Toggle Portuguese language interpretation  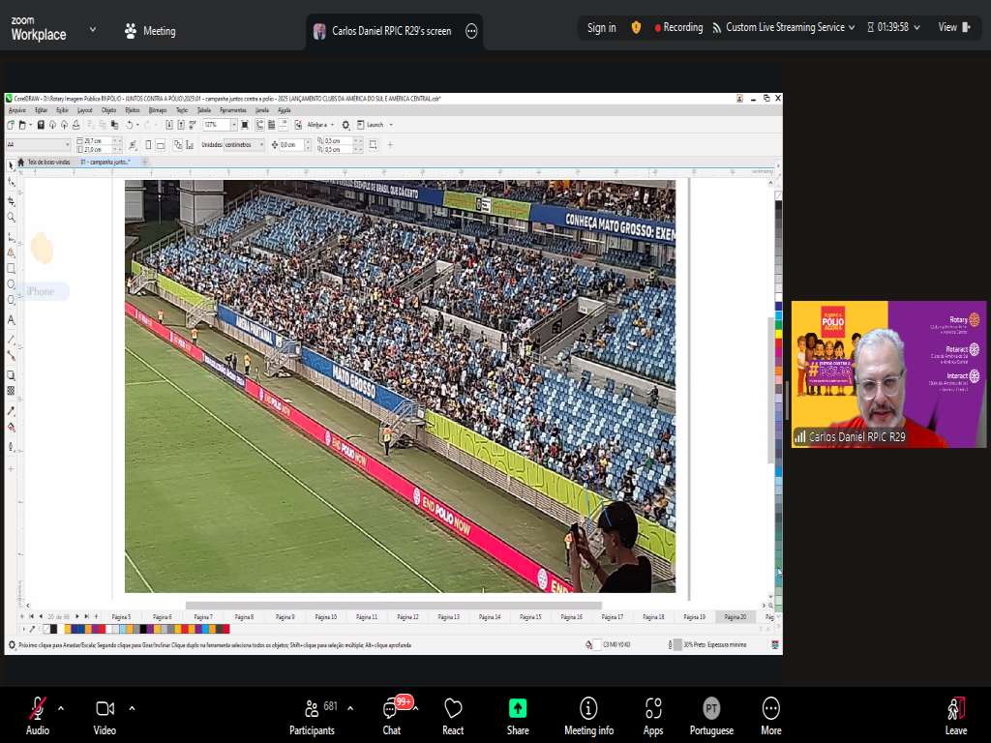tap(711, 714)
